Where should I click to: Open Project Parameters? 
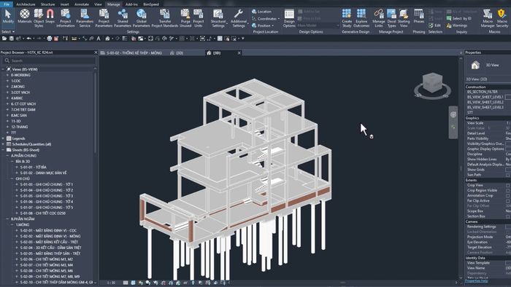coord(104,18)
